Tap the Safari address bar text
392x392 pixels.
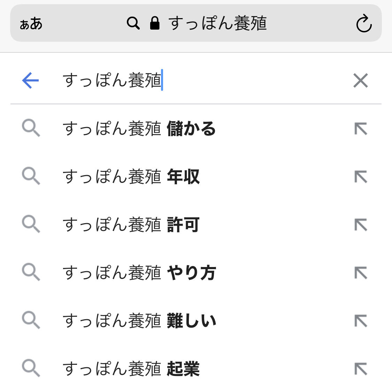pos(217,24)
